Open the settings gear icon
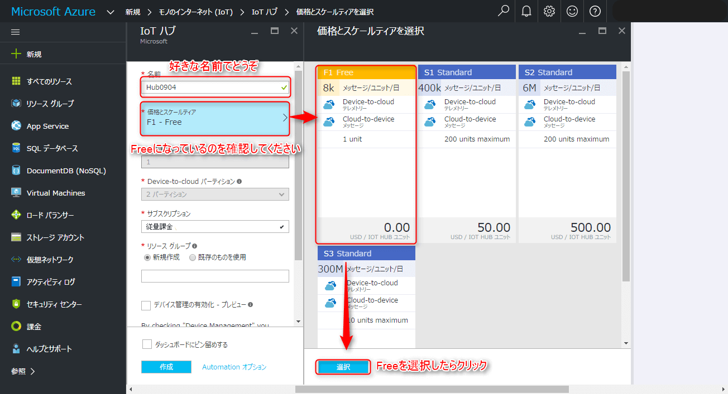 point(549,11)
